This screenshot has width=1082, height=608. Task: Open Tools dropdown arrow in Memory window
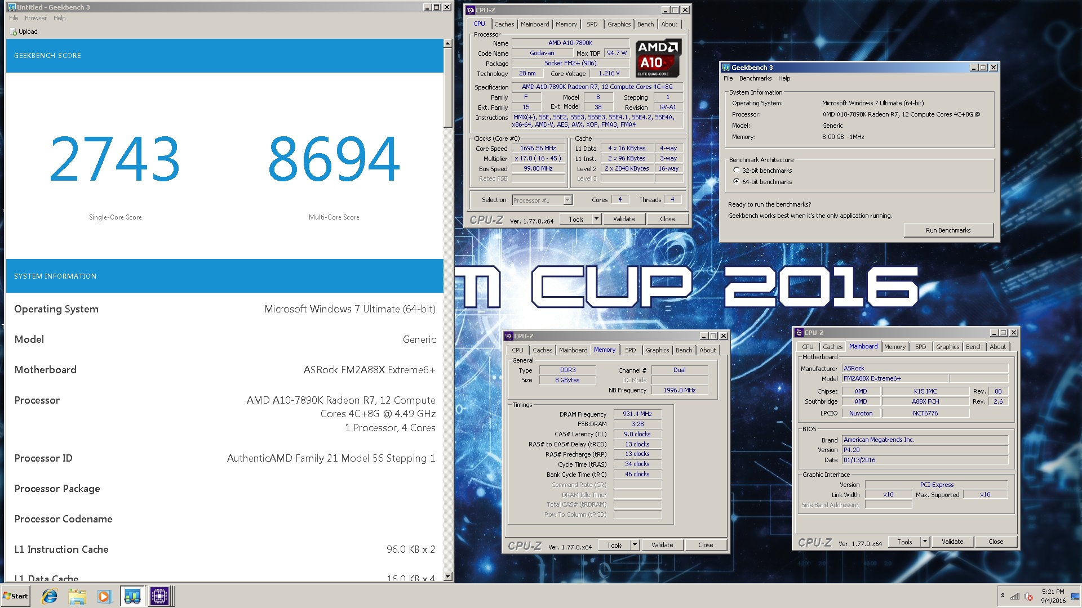[635, 545]
